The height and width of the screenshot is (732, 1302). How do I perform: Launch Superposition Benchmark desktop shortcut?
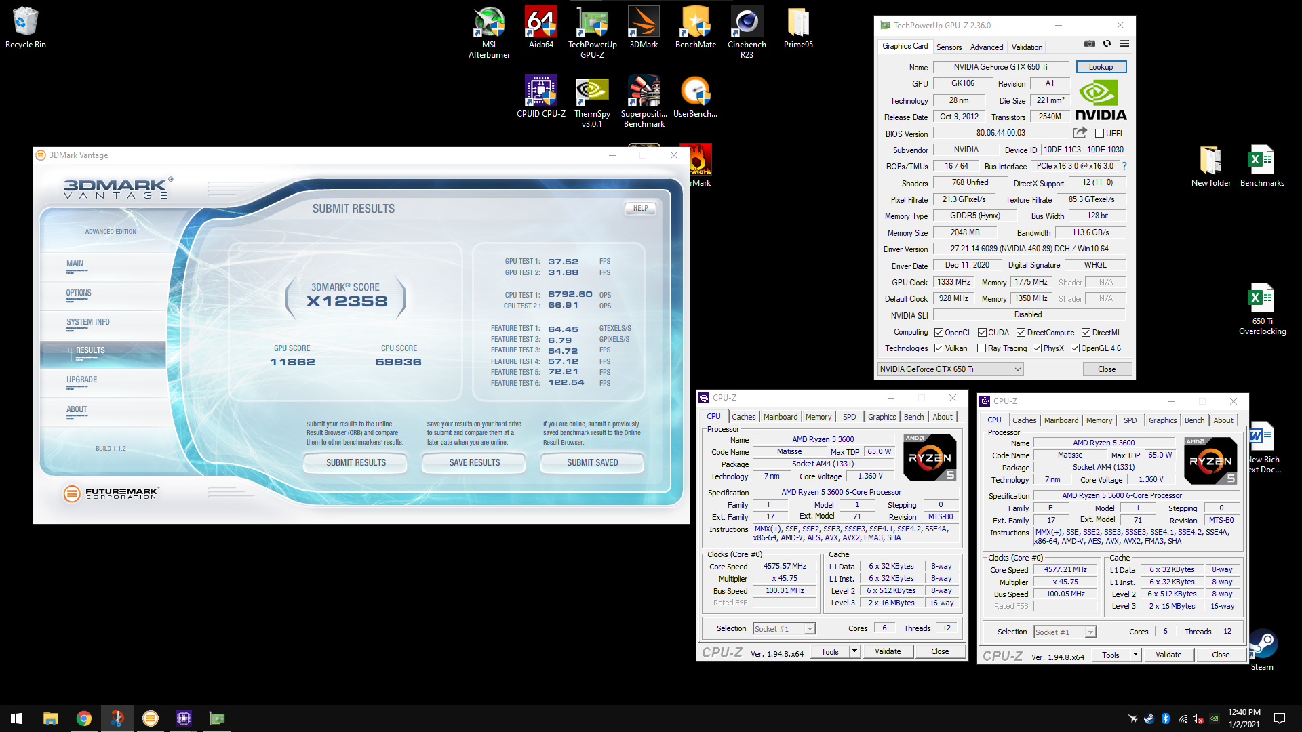[x=644, y=101]
